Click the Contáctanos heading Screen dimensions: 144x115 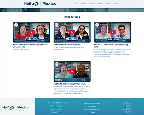(127, 103)
